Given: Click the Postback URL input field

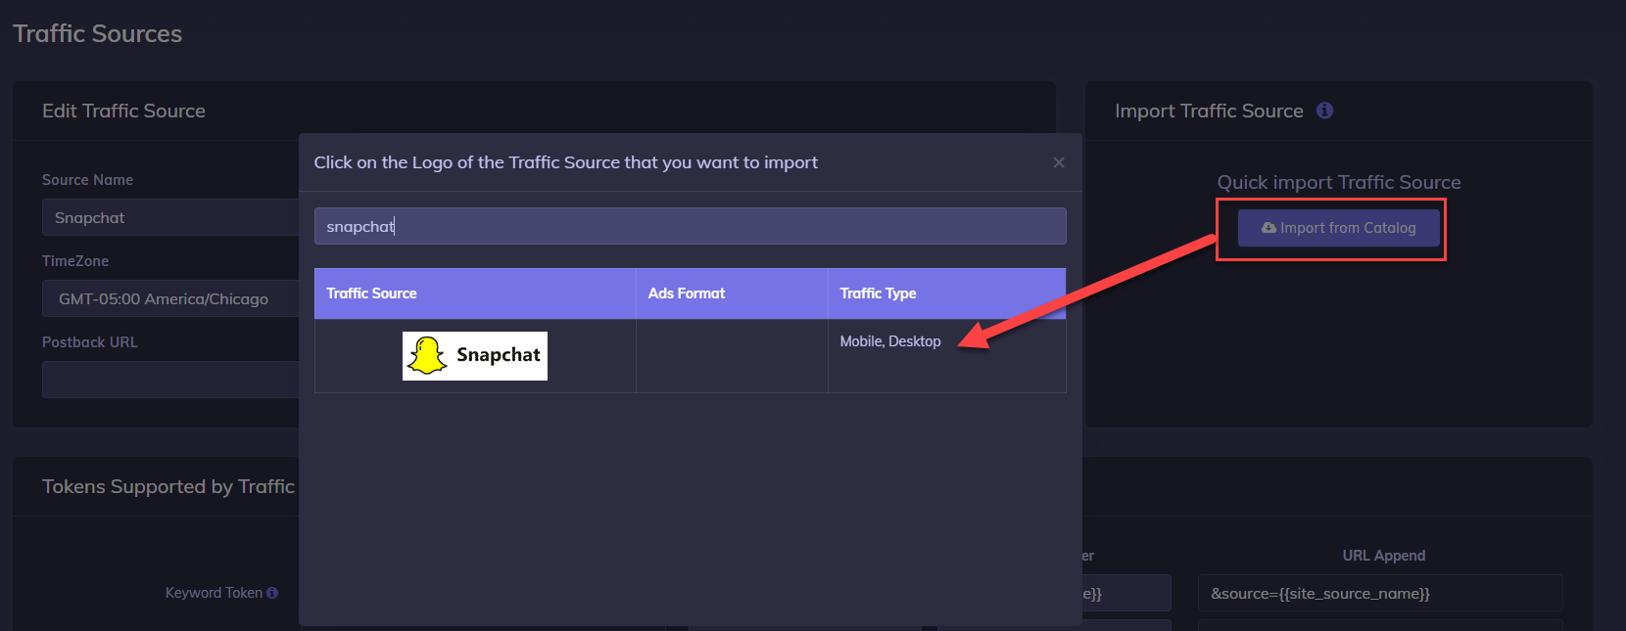Looking at the screenshot, I should tap(170, 380).
